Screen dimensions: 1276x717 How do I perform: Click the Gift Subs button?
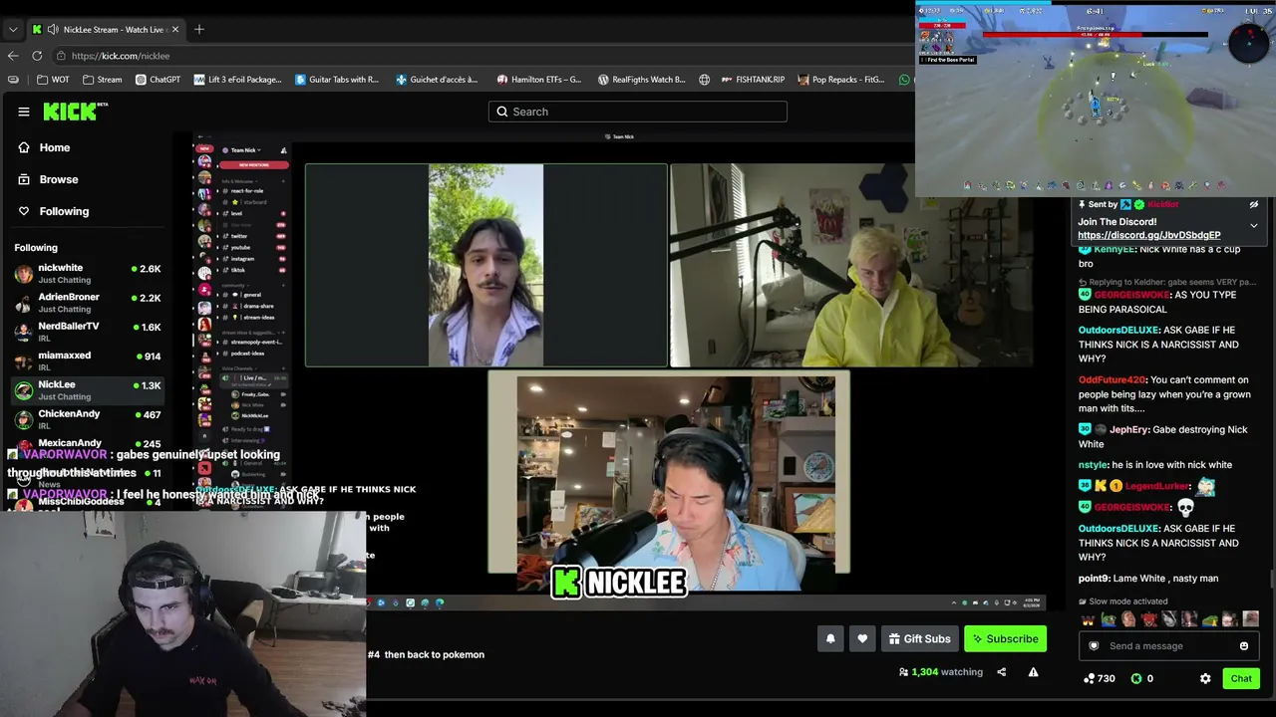point(919,638)
